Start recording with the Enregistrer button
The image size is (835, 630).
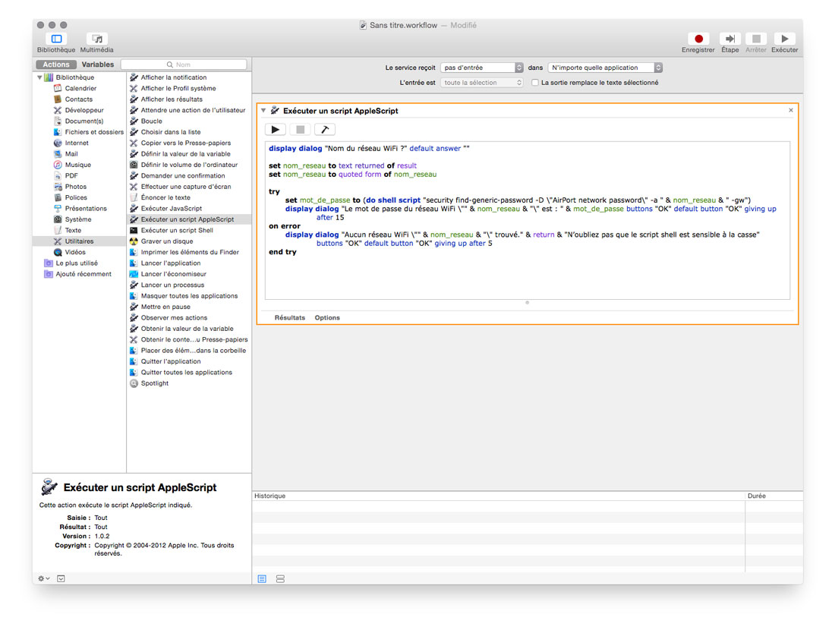coord(698,39)
